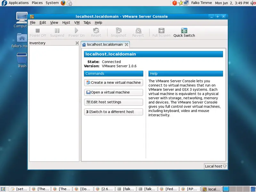Screen dimensions: 256x192
Task: Open the Help menu
Action: point(99,22)
